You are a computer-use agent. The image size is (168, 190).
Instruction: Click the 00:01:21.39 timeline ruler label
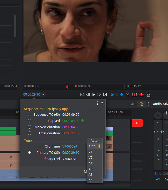click(x=115, y=112)
